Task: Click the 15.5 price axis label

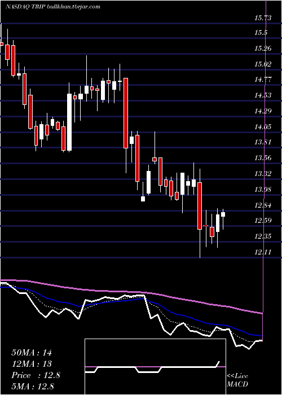Action: click(261, 33)
